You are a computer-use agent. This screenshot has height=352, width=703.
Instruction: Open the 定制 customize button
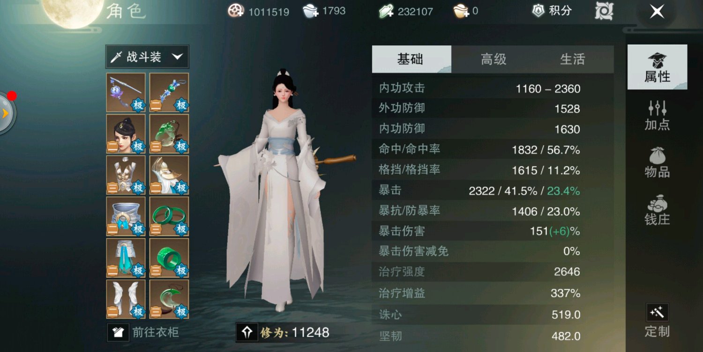[657, 321]
